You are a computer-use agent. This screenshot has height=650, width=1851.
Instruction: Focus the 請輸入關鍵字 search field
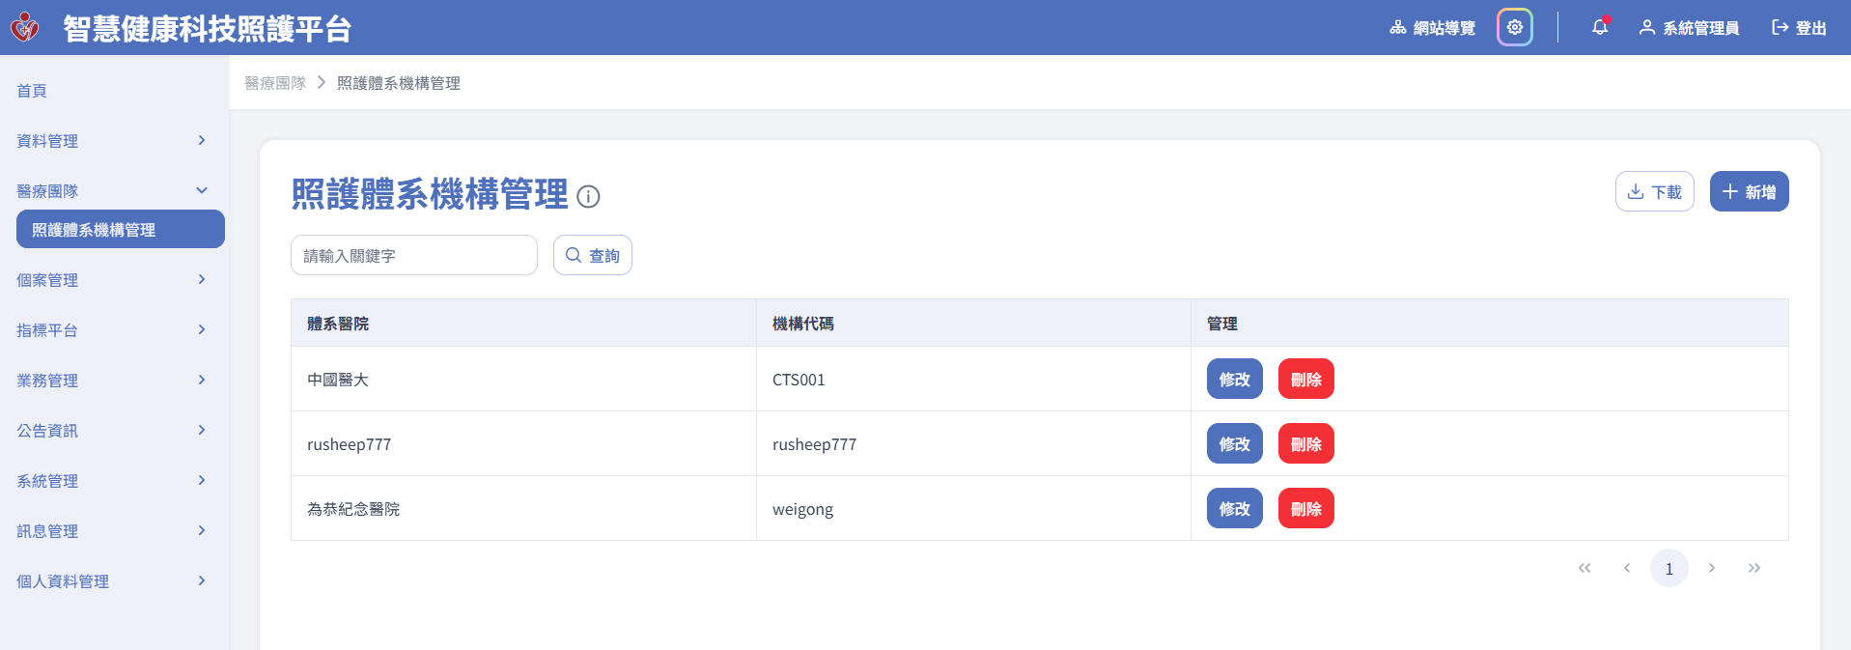click(413, 256)
